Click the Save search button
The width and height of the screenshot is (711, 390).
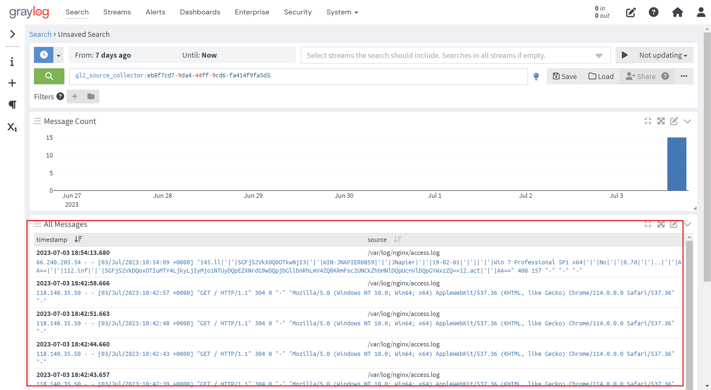click(564, 76)
